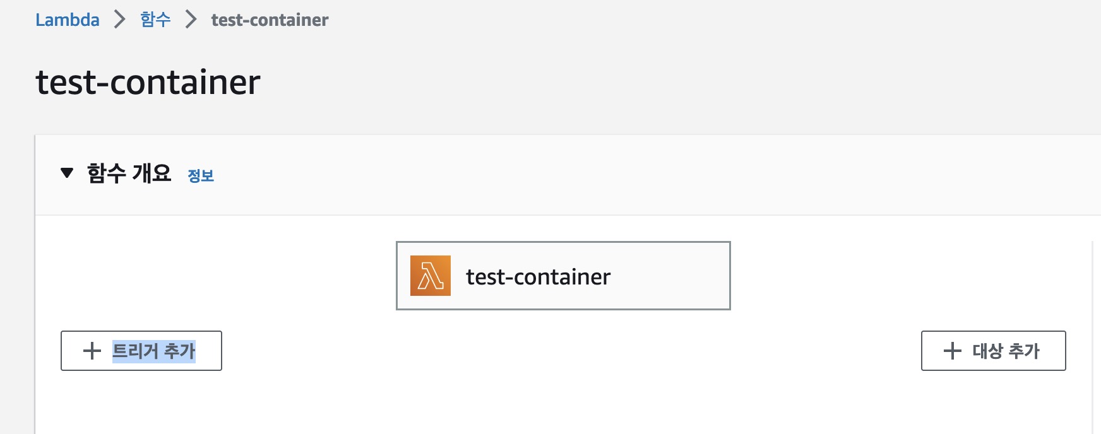Click the large test-container page title
Image resolution: width=1101 pixels, height=434 pixels.
tap(148, 82)
